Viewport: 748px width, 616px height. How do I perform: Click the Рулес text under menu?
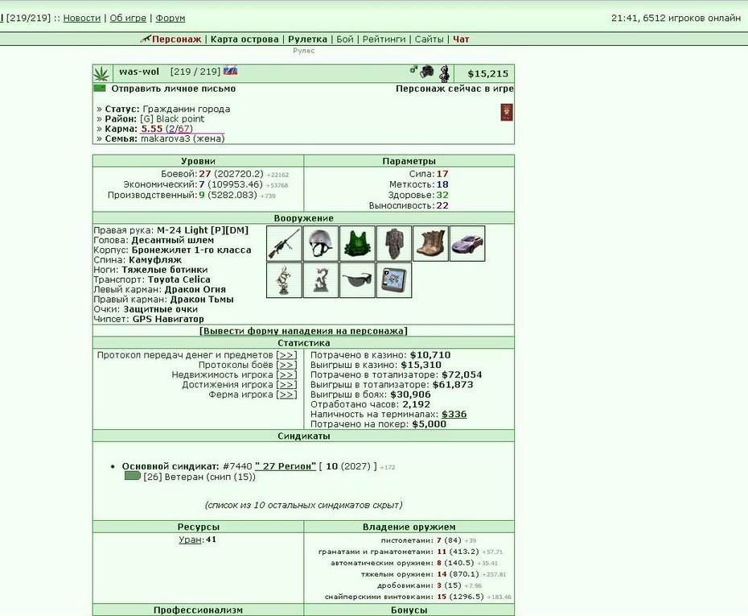tap(304, 51)
